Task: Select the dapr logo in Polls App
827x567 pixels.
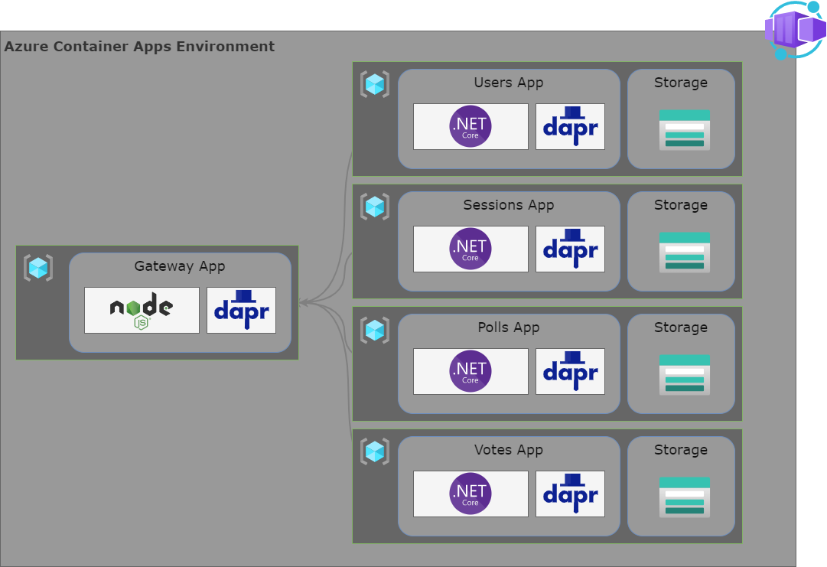Action: [x=570, y=371]
